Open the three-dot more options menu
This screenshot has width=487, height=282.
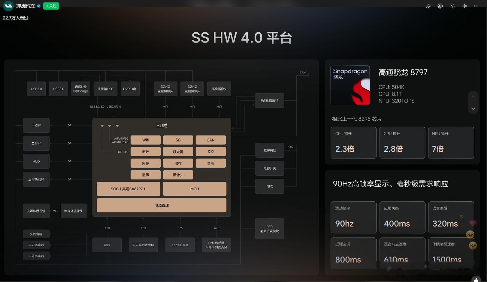[x=476, y=6]
